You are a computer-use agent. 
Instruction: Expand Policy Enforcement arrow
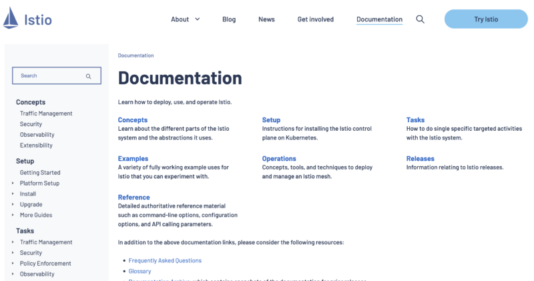tap(13, 263)
